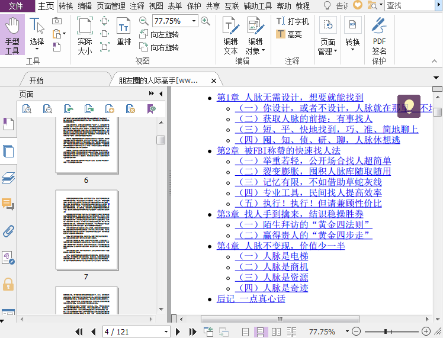The width and height of the screenshot is (443, 338).
Task: Switch to continuous facing view
Action: (x=291, y=332)
